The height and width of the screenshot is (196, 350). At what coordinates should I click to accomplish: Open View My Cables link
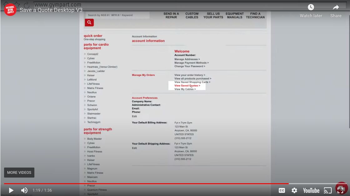(185, 89)
